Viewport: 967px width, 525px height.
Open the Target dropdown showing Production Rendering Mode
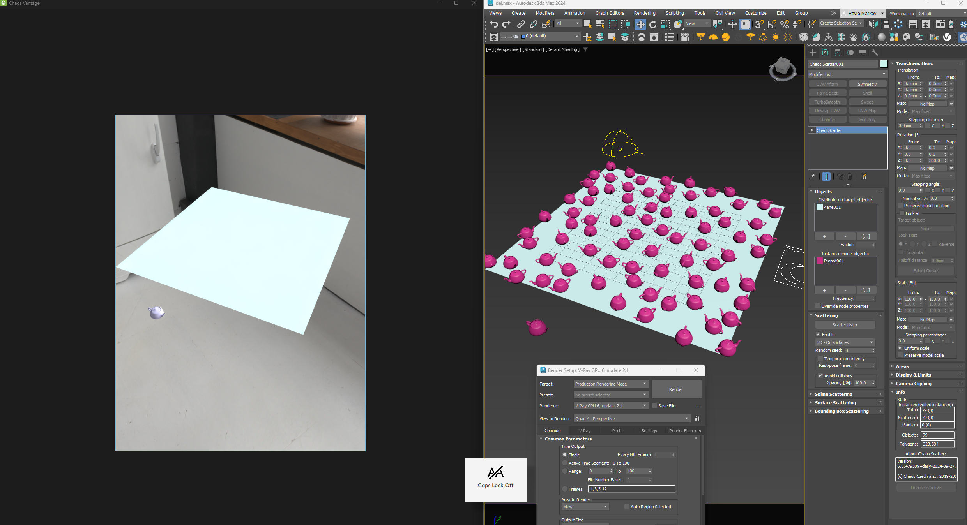(611, 384)
